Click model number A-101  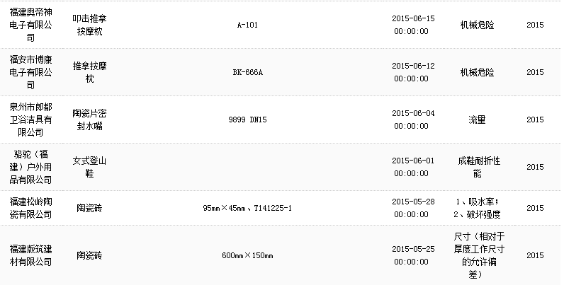247,25
